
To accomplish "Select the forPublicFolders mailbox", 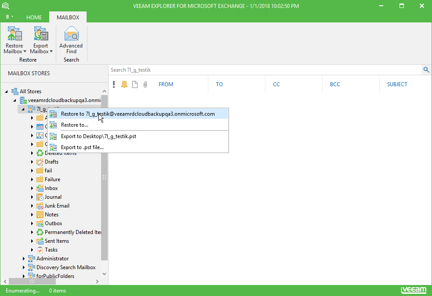I will (55, 276).
